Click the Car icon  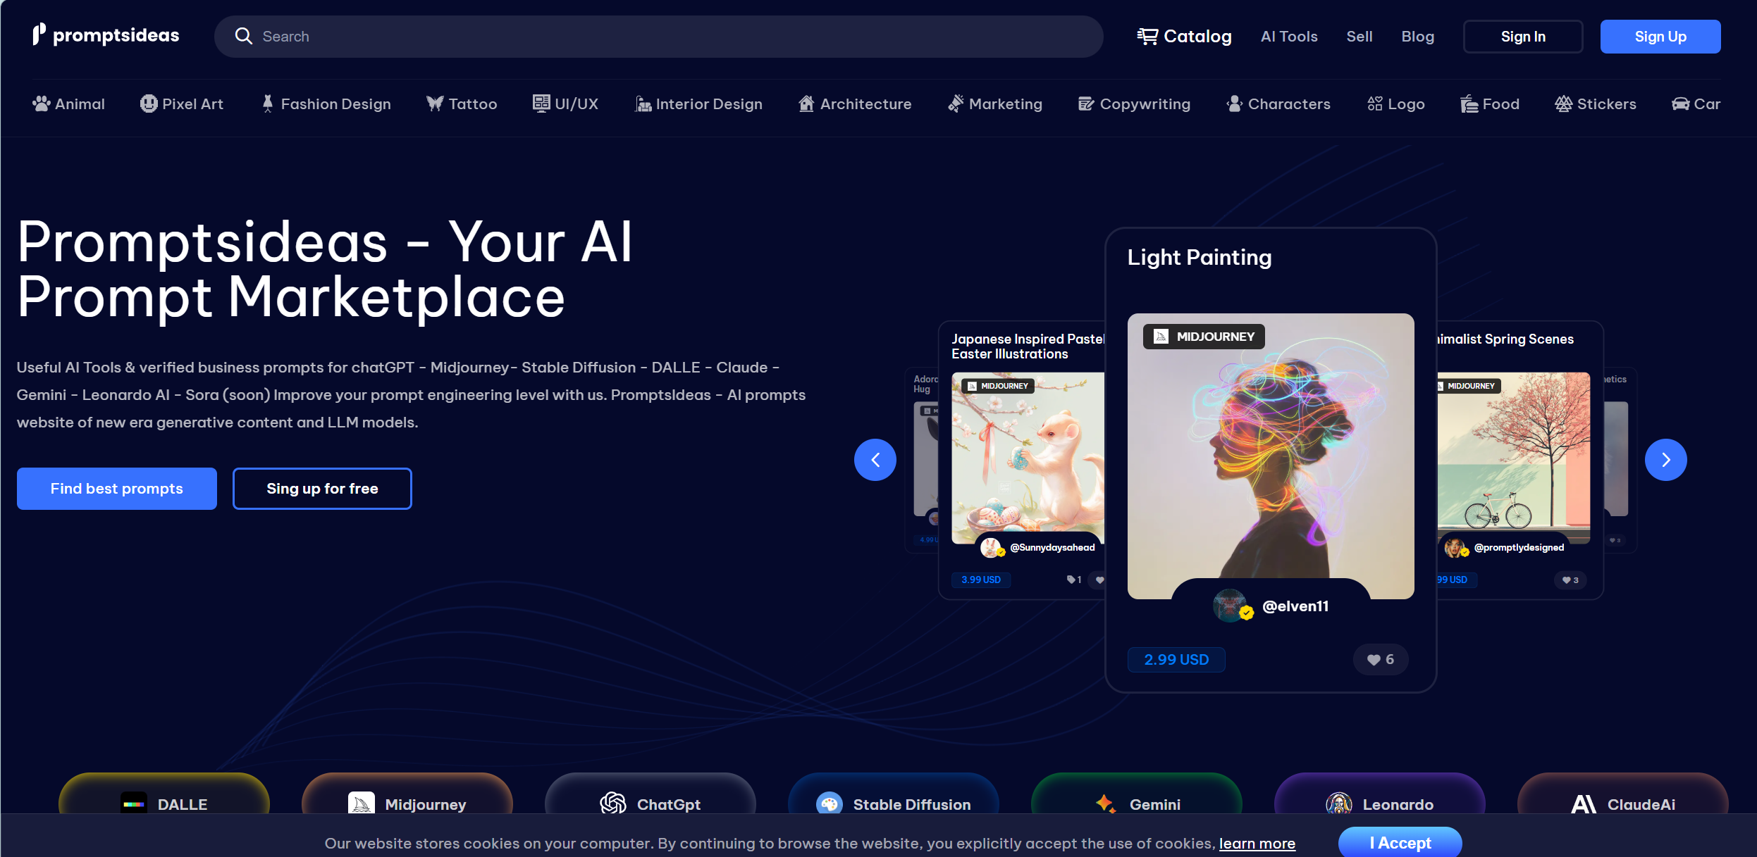point(1681,104)
